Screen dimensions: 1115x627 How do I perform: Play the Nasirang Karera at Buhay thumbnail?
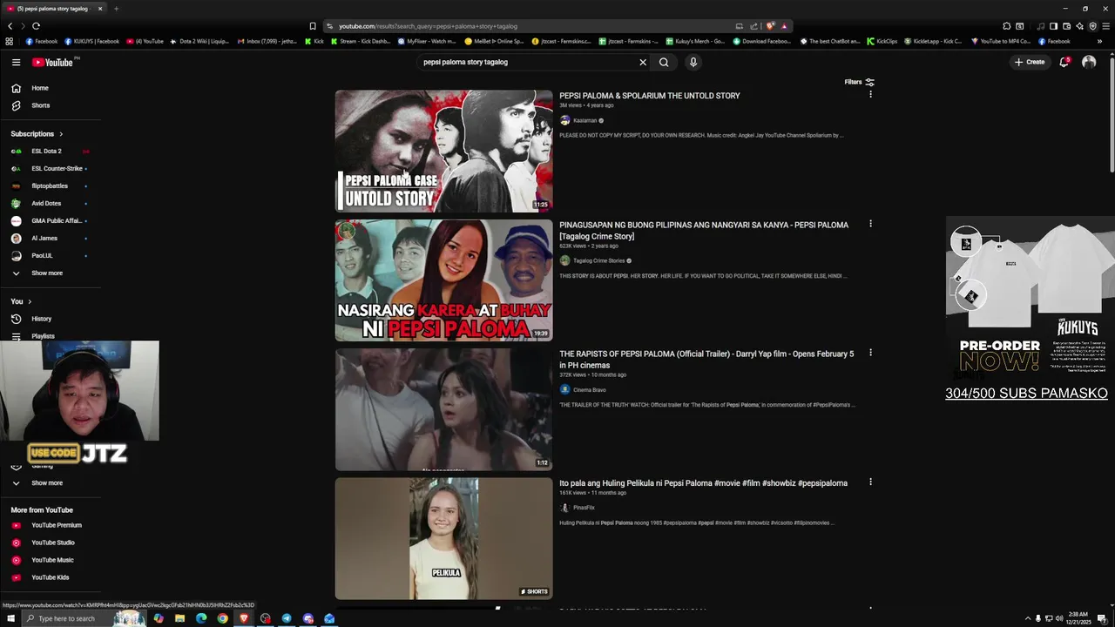pyautogui.click(x=443, y=280)
